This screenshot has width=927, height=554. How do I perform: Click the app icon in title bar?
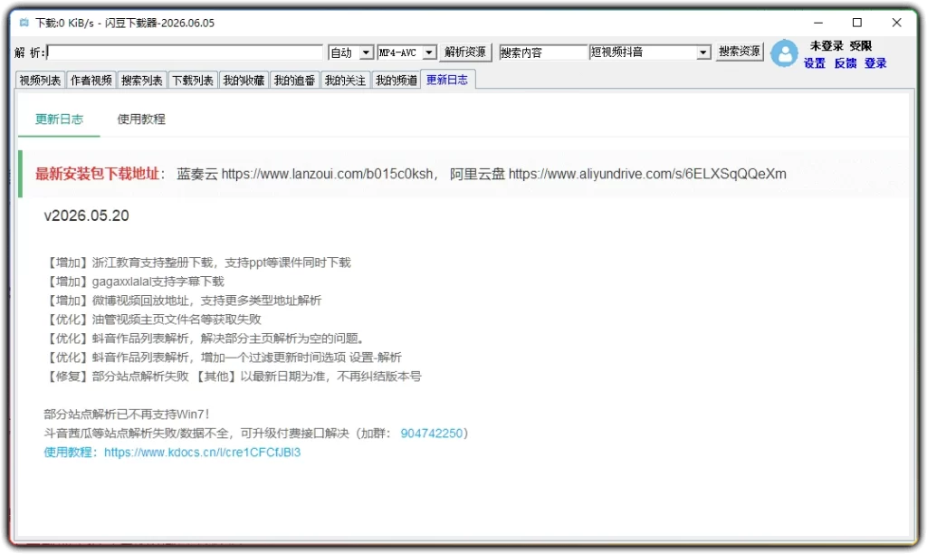tap(24, 23)
